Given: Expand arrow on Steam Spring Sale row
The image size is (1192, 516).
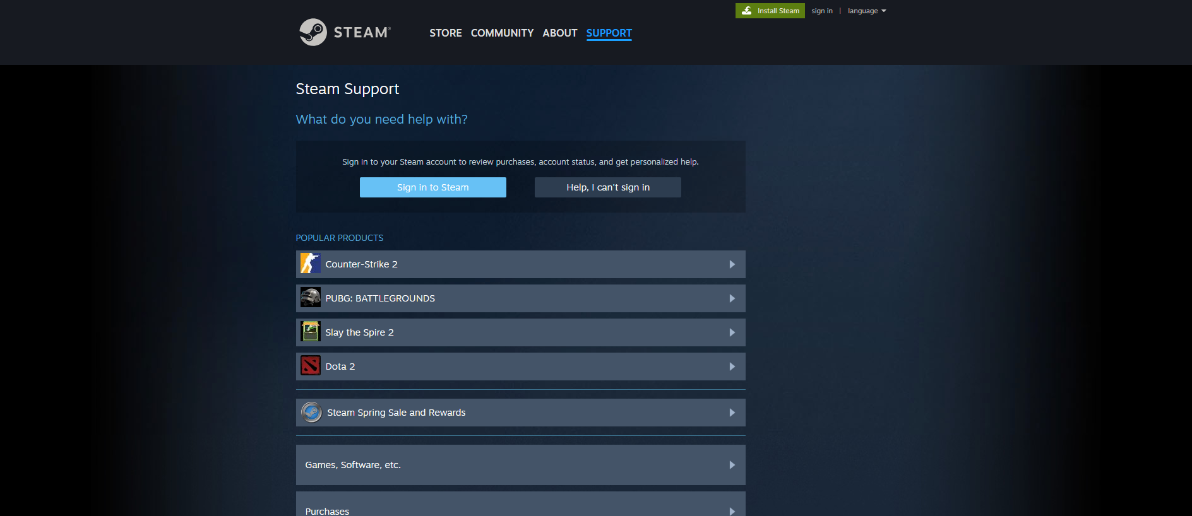Looking at the screenshot, I should tap(732, 413).
